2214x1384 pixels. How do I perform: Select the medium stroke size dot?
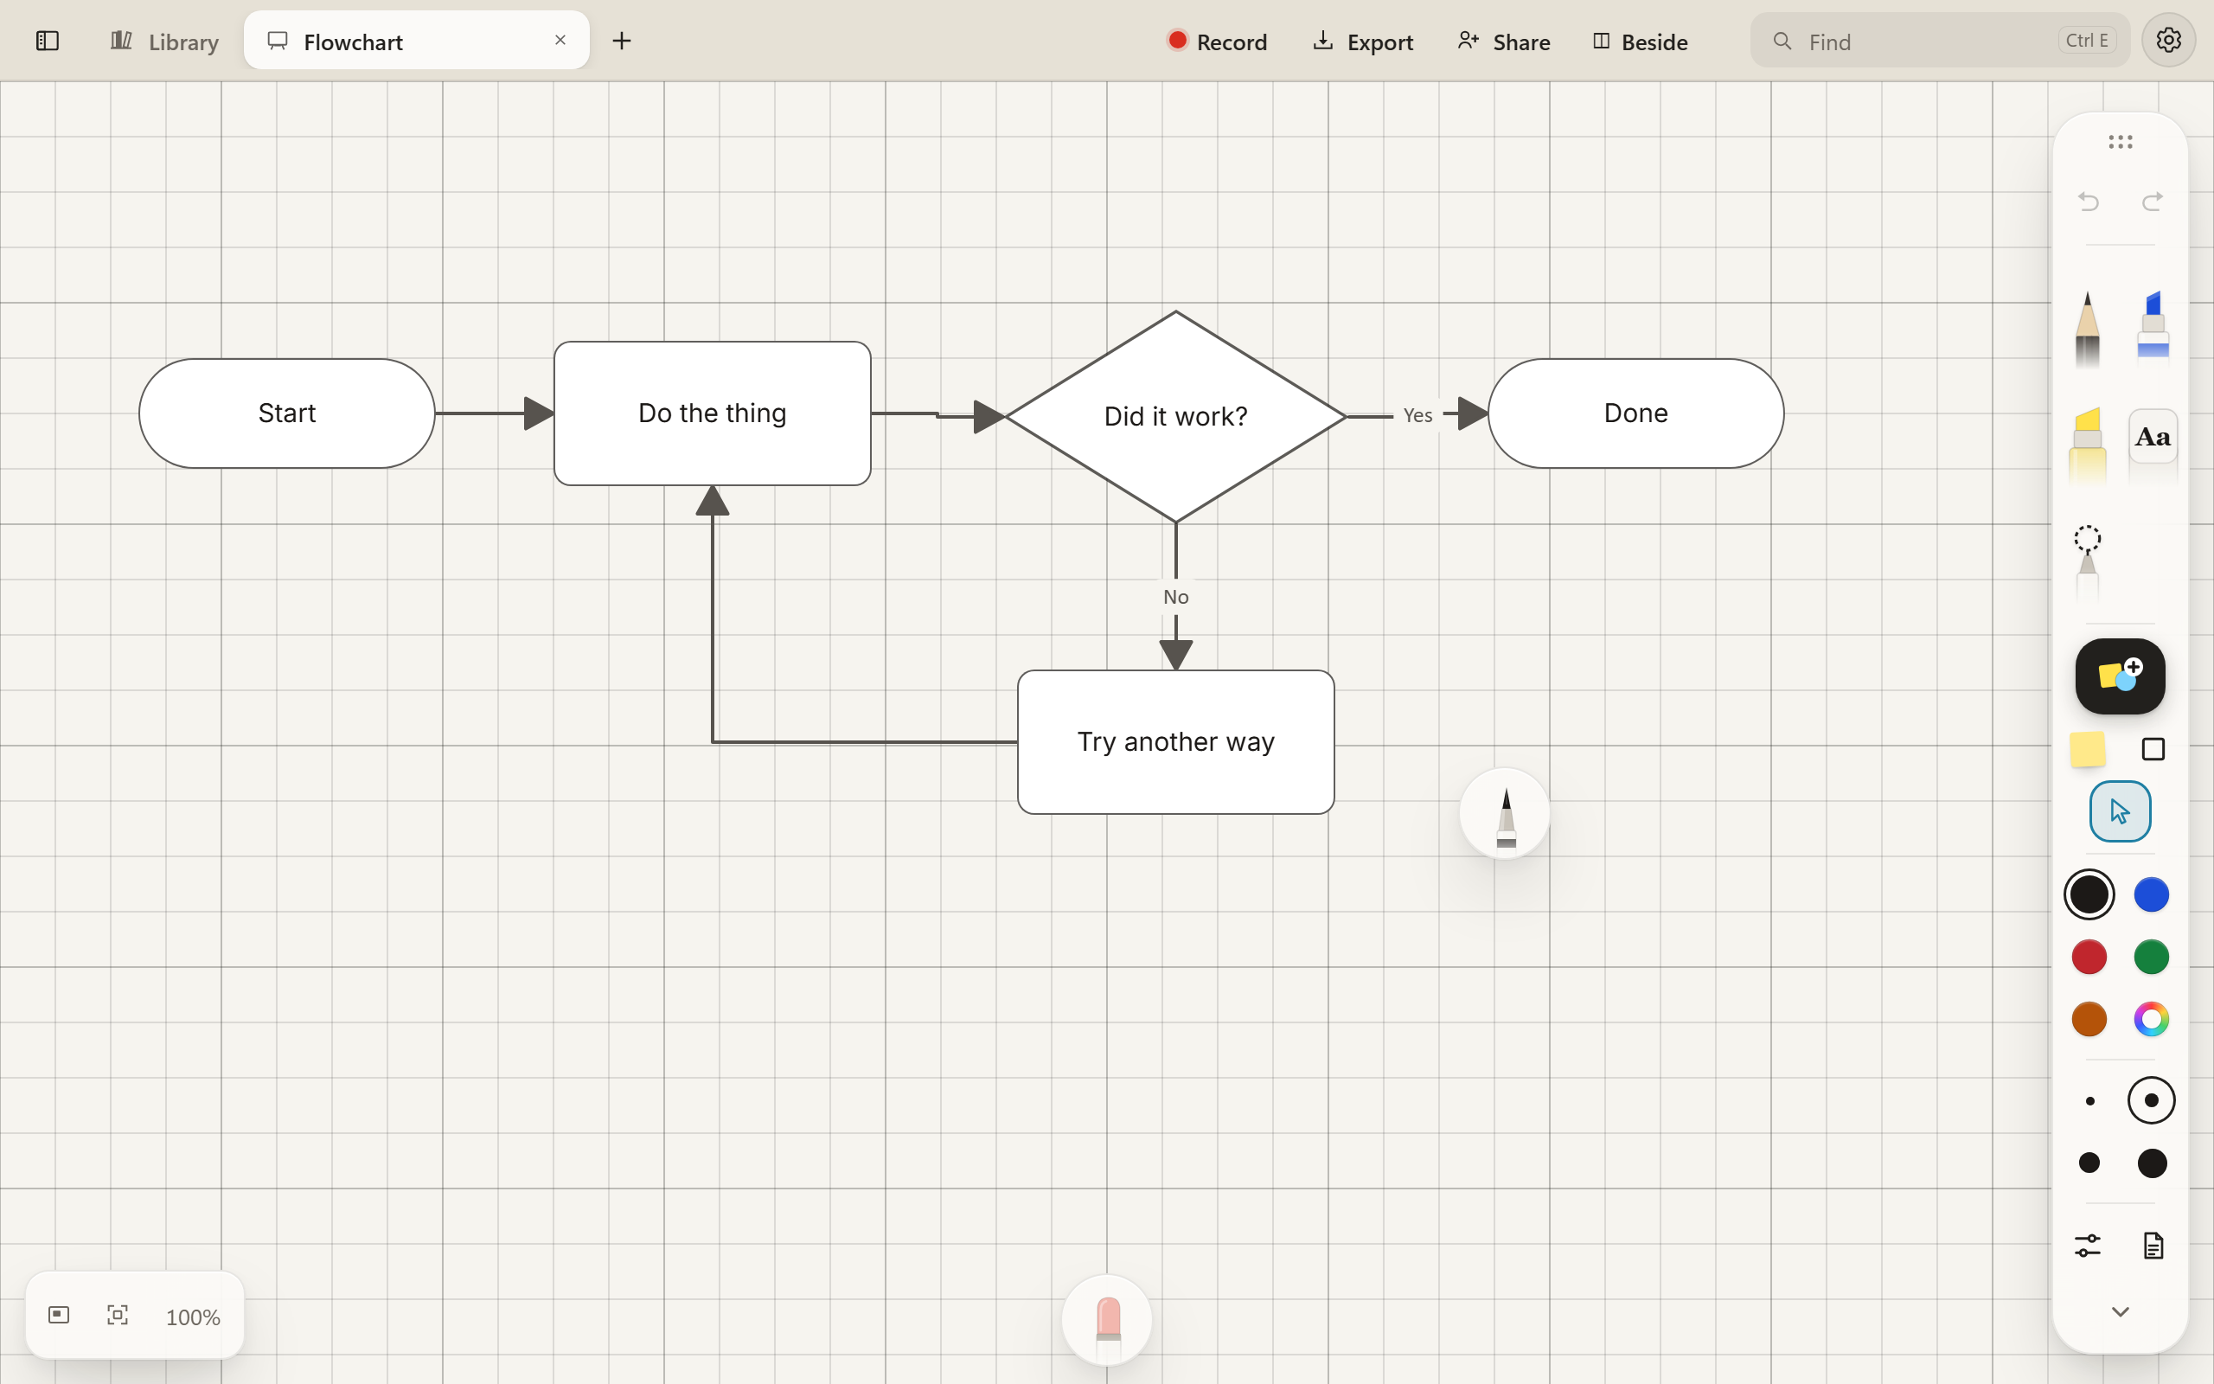pyautogui.click(x=2089, y=1163)
